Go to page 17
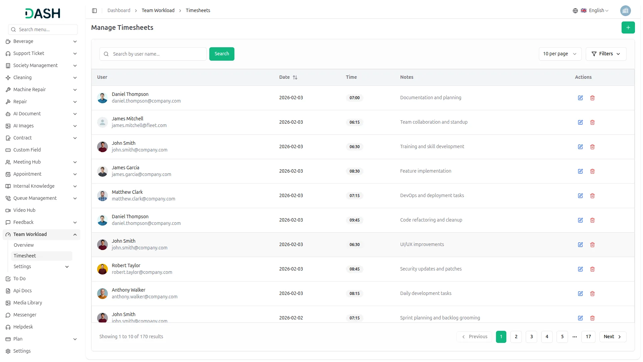This screenshot has height=362, width=643. point(588,337)
